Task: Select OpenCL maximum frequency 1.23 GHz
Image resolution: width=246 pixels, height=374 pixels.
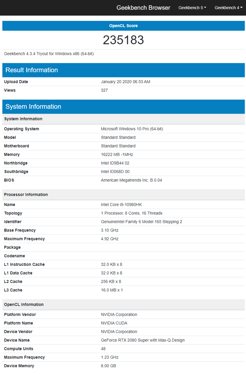Action: [x=110, y=357]
